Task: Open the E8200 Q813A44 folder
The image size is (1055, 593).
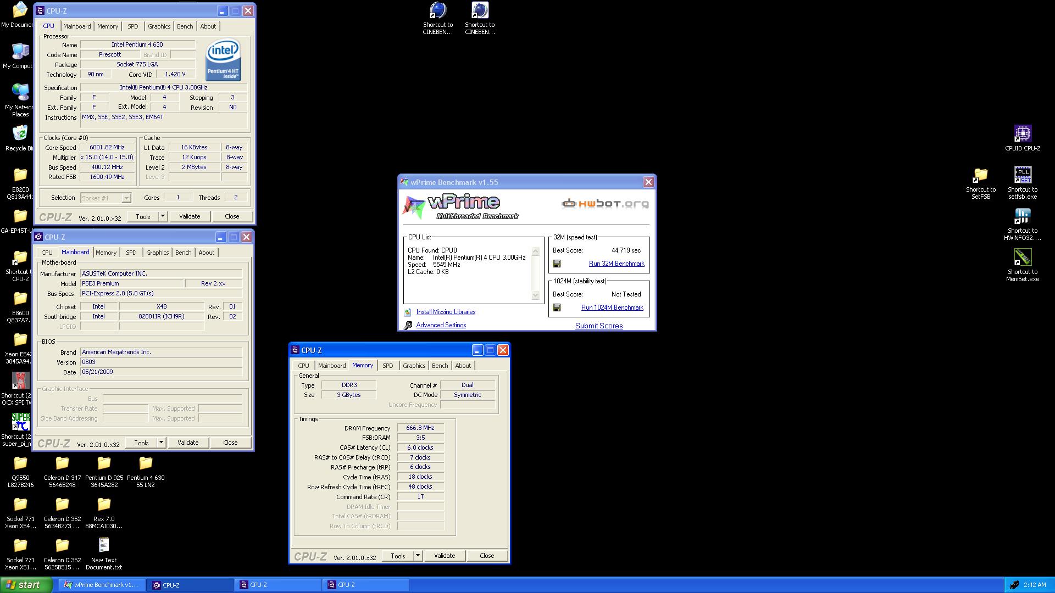Action: [x=20, y=175]
